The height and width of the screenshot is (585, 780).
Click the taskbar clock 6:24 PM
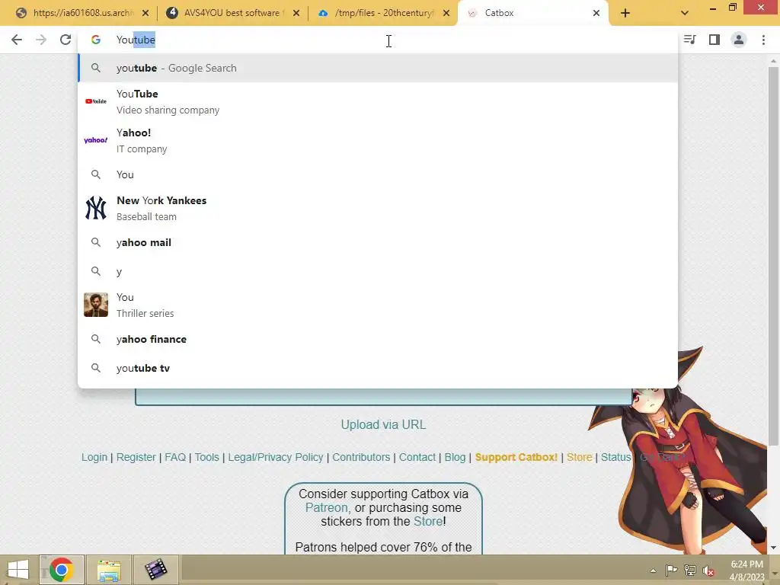tap(746, 570)
